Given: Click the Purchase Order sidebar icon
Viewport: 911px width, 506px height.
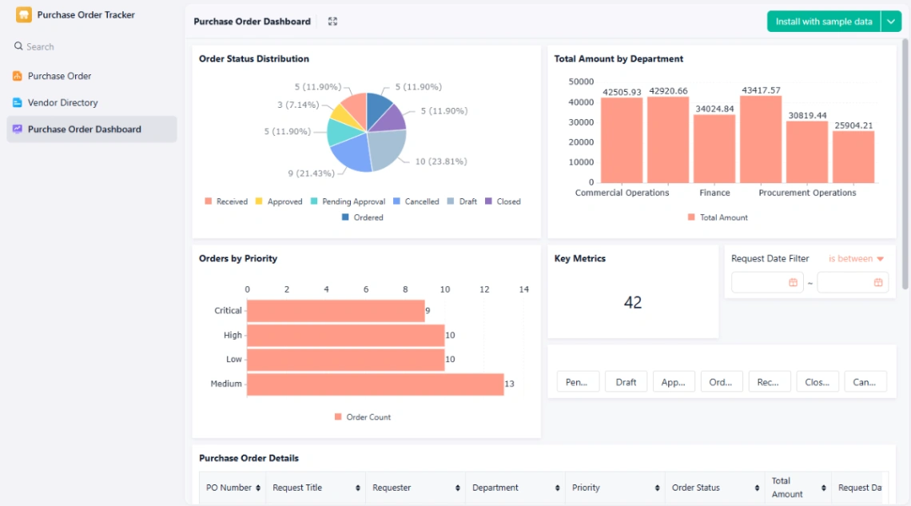Looking at the screenshot, I should click(18, 76).
